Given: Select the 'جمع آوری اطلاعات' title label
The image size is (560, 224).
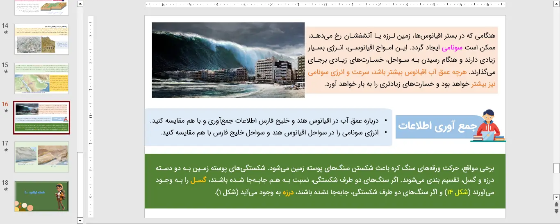Looking at the screenshot, I should tap(438, 126).
